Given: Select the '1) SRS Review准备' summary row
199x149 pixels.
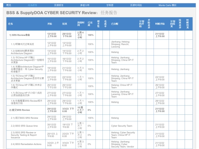Looking at the screenshot, I should click(99, 35).
